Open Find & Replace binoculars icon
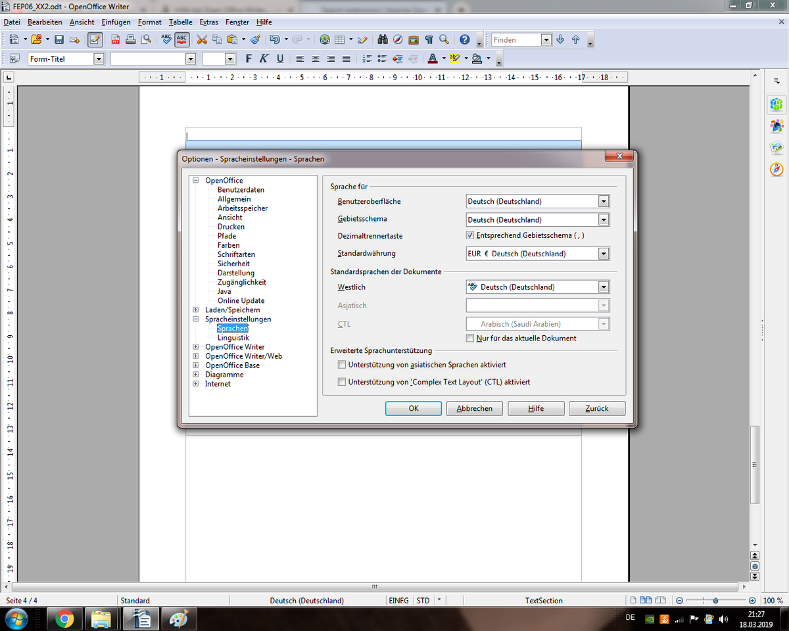 pos(383,39)
